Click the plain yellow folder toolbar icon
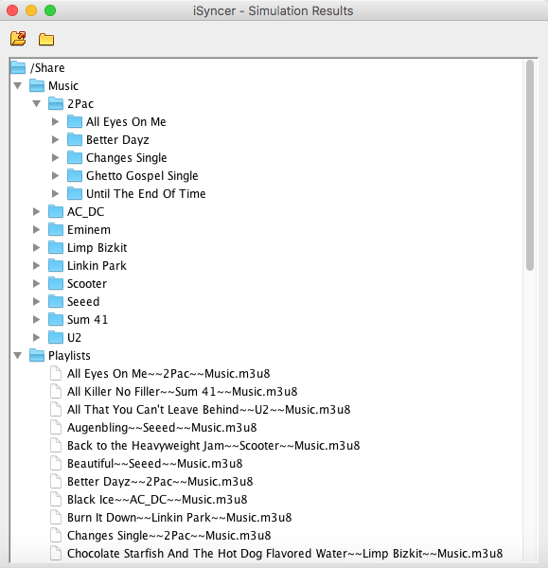548x568 pixels. coord(46,39)
